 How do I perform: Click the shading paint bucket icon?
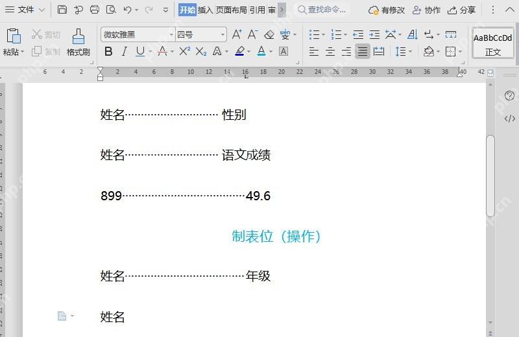(429, 51)
